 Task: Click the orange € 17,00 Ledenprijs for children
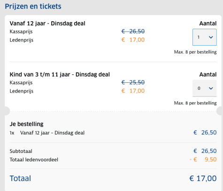pos(133,91)
